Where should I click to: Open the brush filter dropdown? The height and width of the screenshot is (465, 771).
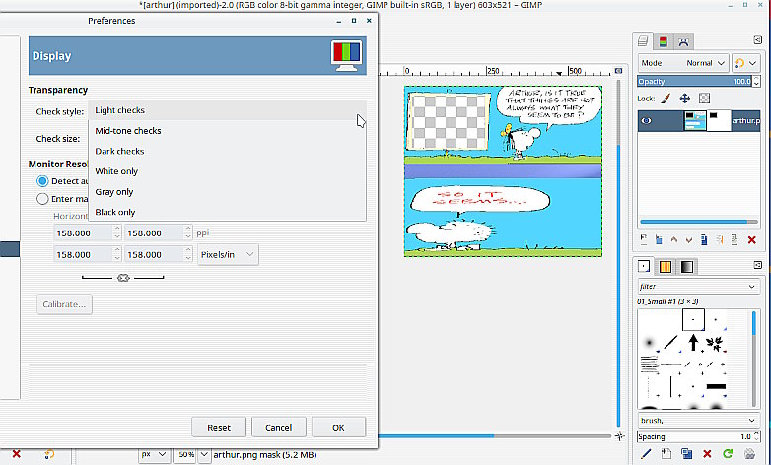click(x=697, y=286)
